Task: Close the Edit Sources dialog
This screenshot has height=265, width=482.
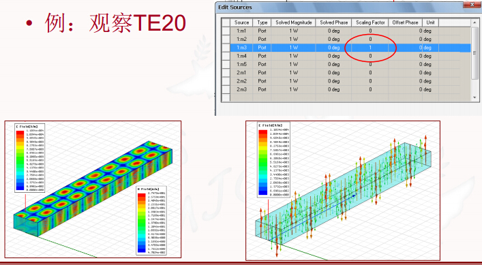Action: (x=472, y=4)
